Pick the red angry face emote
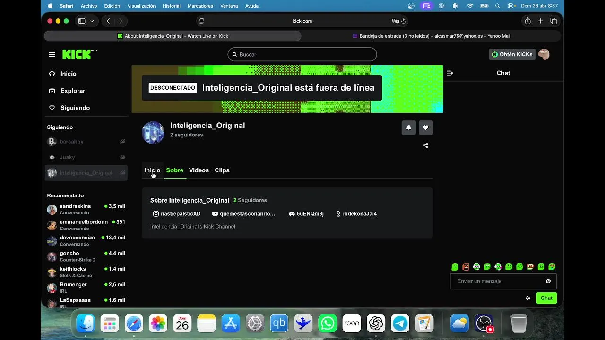This screenshot has width=605, height=340. click(x=466, y=267)
